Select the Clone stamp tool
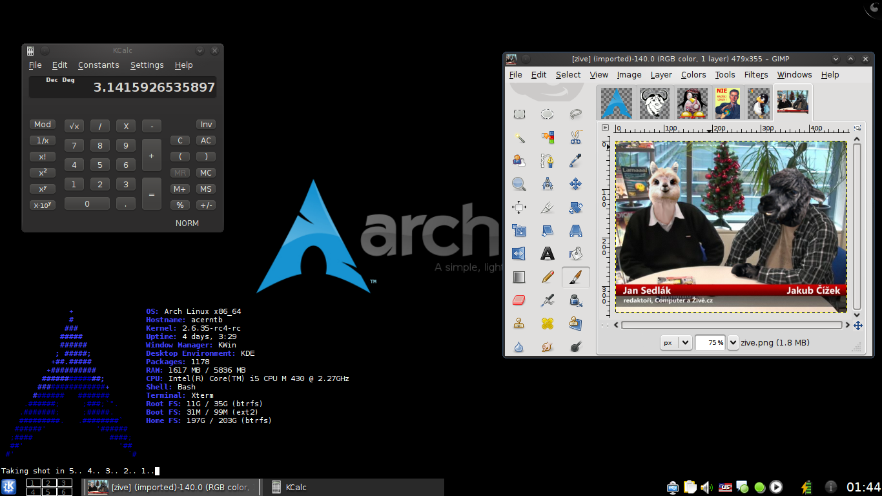 click(519, 323)
